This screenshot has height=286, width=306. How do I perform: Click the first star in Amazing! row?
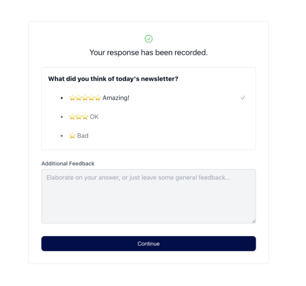pyautogui.click(x=72, y=97)
